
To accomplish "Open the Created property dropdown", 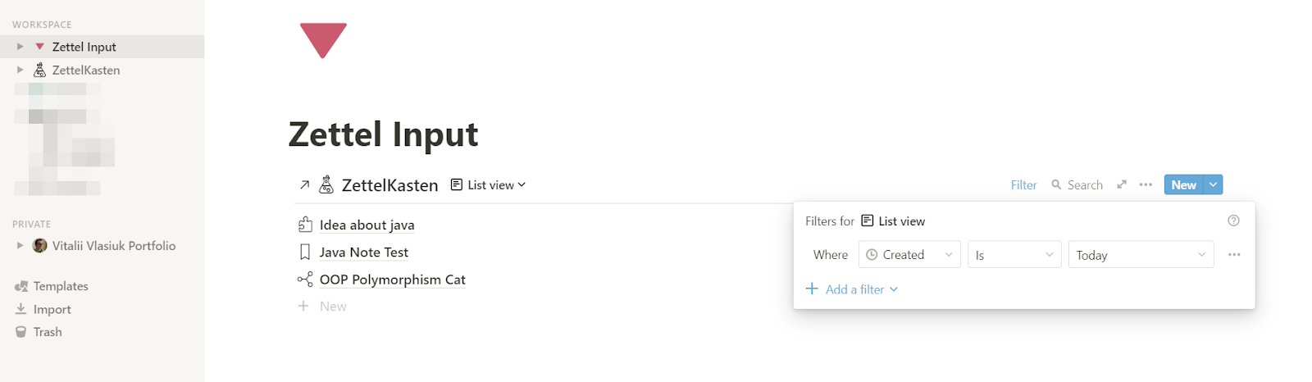I will [909, 255].
